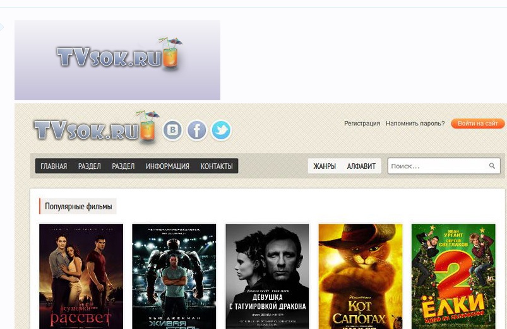Open the Контакты menu item
The height and width of the screenshot is (329, 507).
click(x=217, y=166)
